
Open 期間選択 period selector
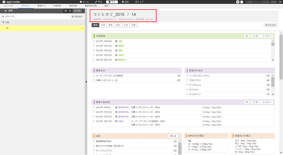click(77, 17)
